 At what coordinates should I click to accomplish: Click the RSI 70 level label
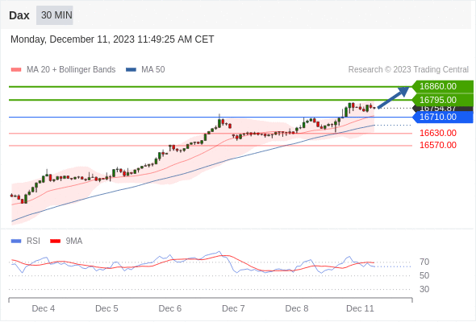pos(424,262)
